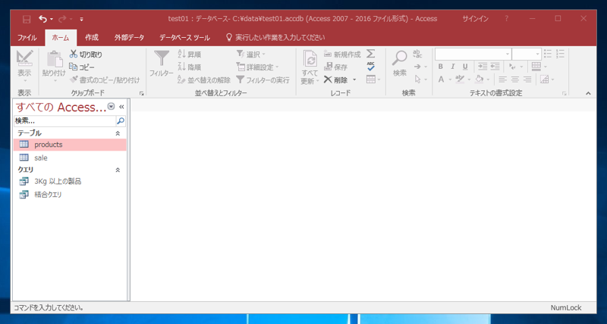Open the clipboard group dialog launcher
The image size is (607, 324).
click(x=141, y=93)
